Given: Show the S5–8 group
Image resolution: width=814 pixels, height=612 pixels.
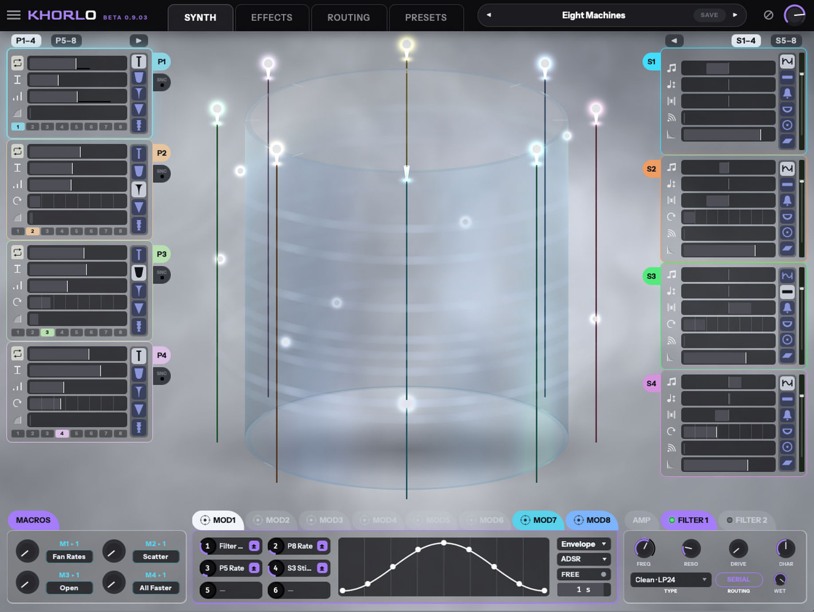Looking at the screenshot, I should (x=786, y=40).
